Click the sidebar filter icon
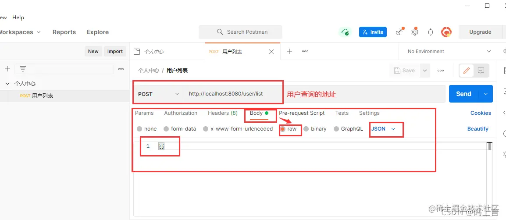The height and width of the screenshot is (220, 506). coord(23,69)
